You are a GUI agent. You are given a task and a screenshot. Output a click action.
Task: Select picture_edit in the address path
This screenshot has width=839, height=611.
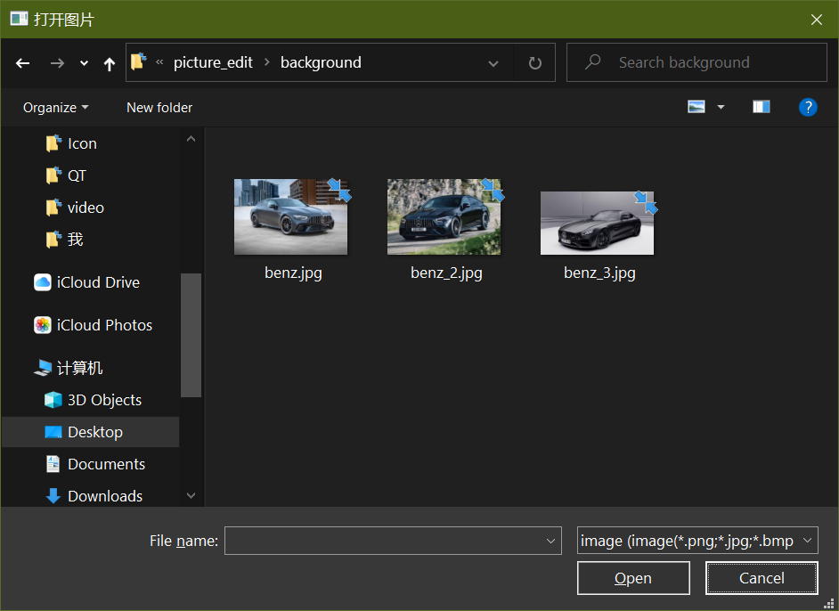213,62
